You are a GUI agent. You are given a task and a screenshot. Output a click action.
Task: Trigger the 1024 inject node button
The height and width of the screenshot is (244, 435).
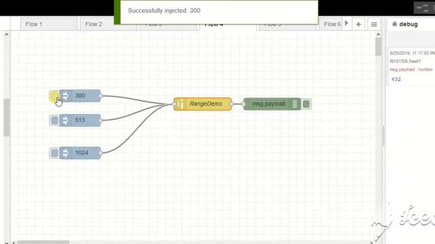point(54,153)
